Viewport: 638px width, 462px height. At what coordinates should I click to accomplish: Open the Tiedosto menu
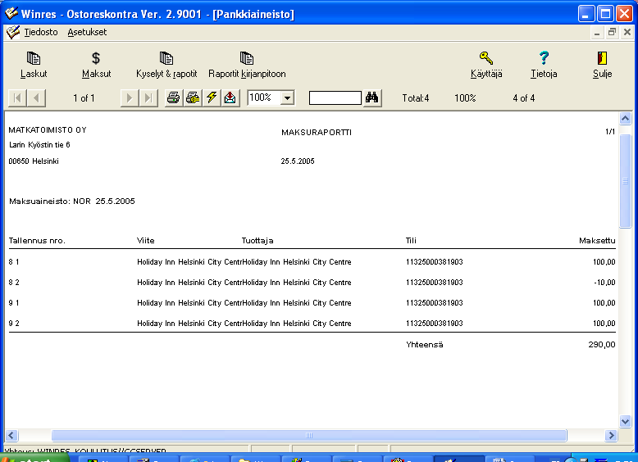click(x=41, y=32)
